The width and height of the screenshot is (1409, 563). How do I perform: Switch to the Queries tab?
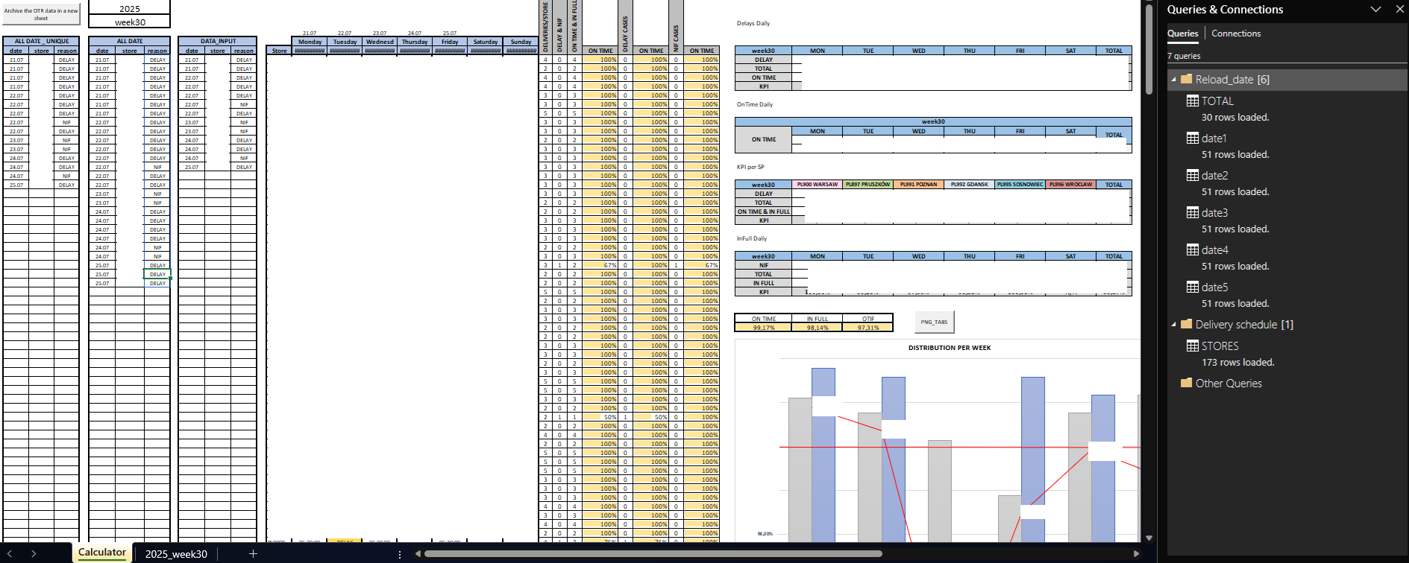click(1182, 34)
